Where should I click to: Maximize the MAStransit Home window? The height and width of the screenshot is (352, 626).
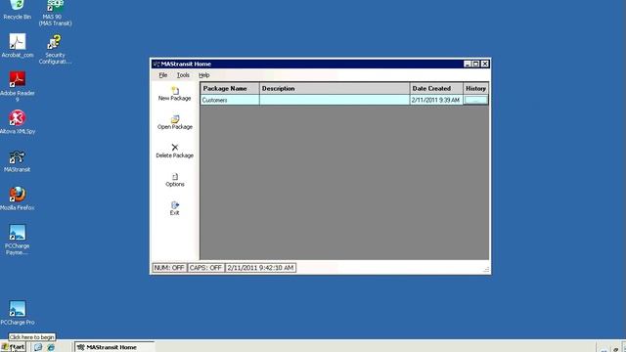coord(476,64)
